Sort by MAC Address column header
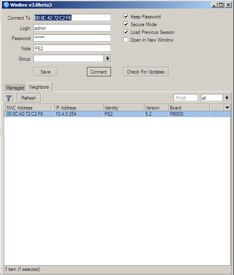 tap(30, 107)
